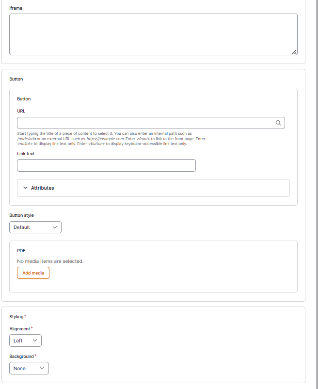
Task: Grab the iframe textarea resize handle
Action: pos(294,52)
